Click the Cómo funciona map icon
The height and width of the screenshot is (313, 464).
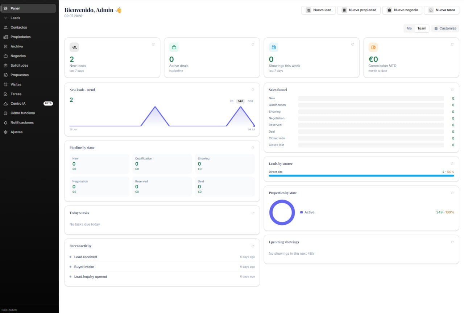click(5, 113)
